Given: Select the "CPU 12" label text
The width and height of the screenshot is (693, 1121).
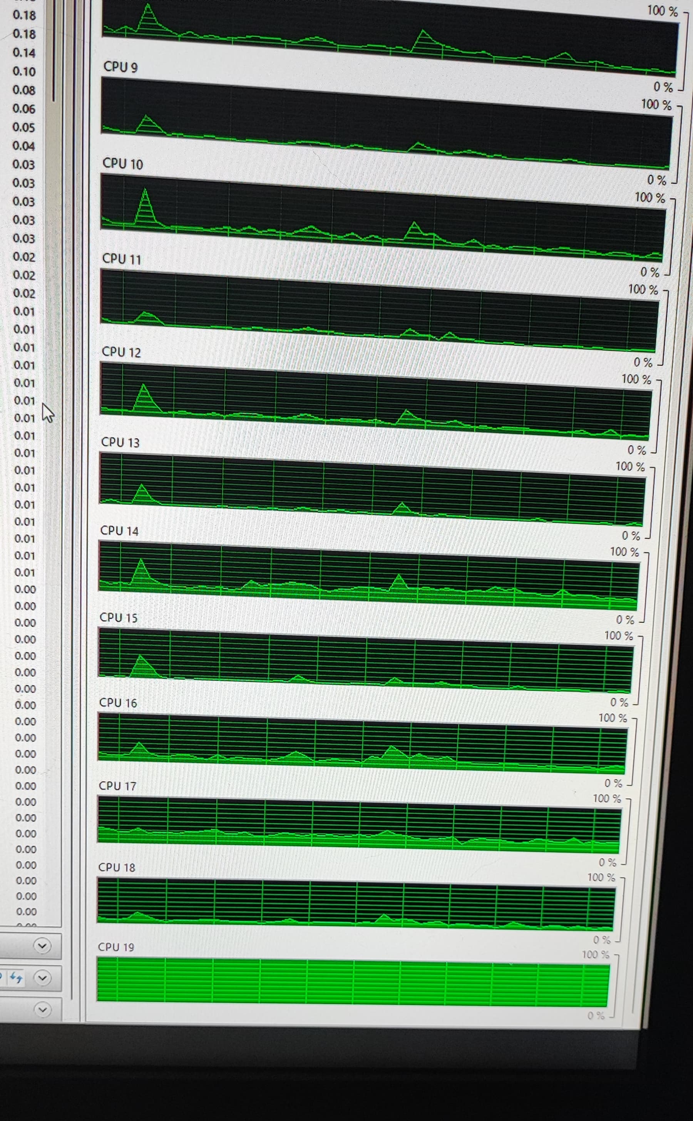Looking at the screenshot, I should pos(121,351).
